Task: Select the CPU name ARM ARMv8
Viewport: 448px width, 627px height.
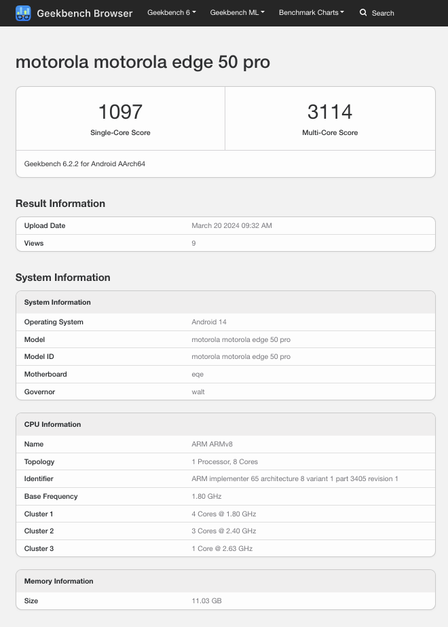Action: tap(212, 444)
